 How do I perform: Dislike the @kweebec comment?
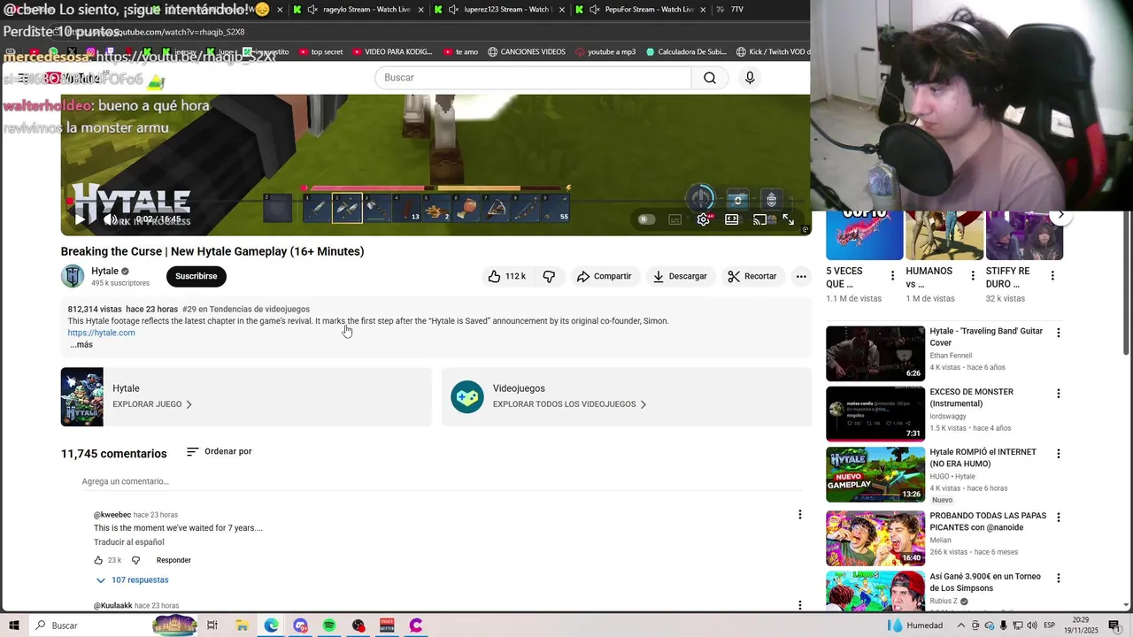[135, 560]
